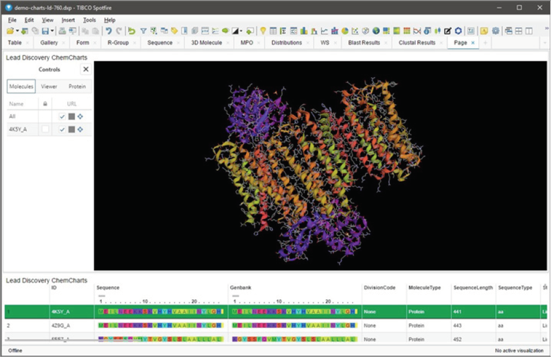Close the Page tab
The image size is (551, 357).
pyautogui.click(x=473, y=43)
